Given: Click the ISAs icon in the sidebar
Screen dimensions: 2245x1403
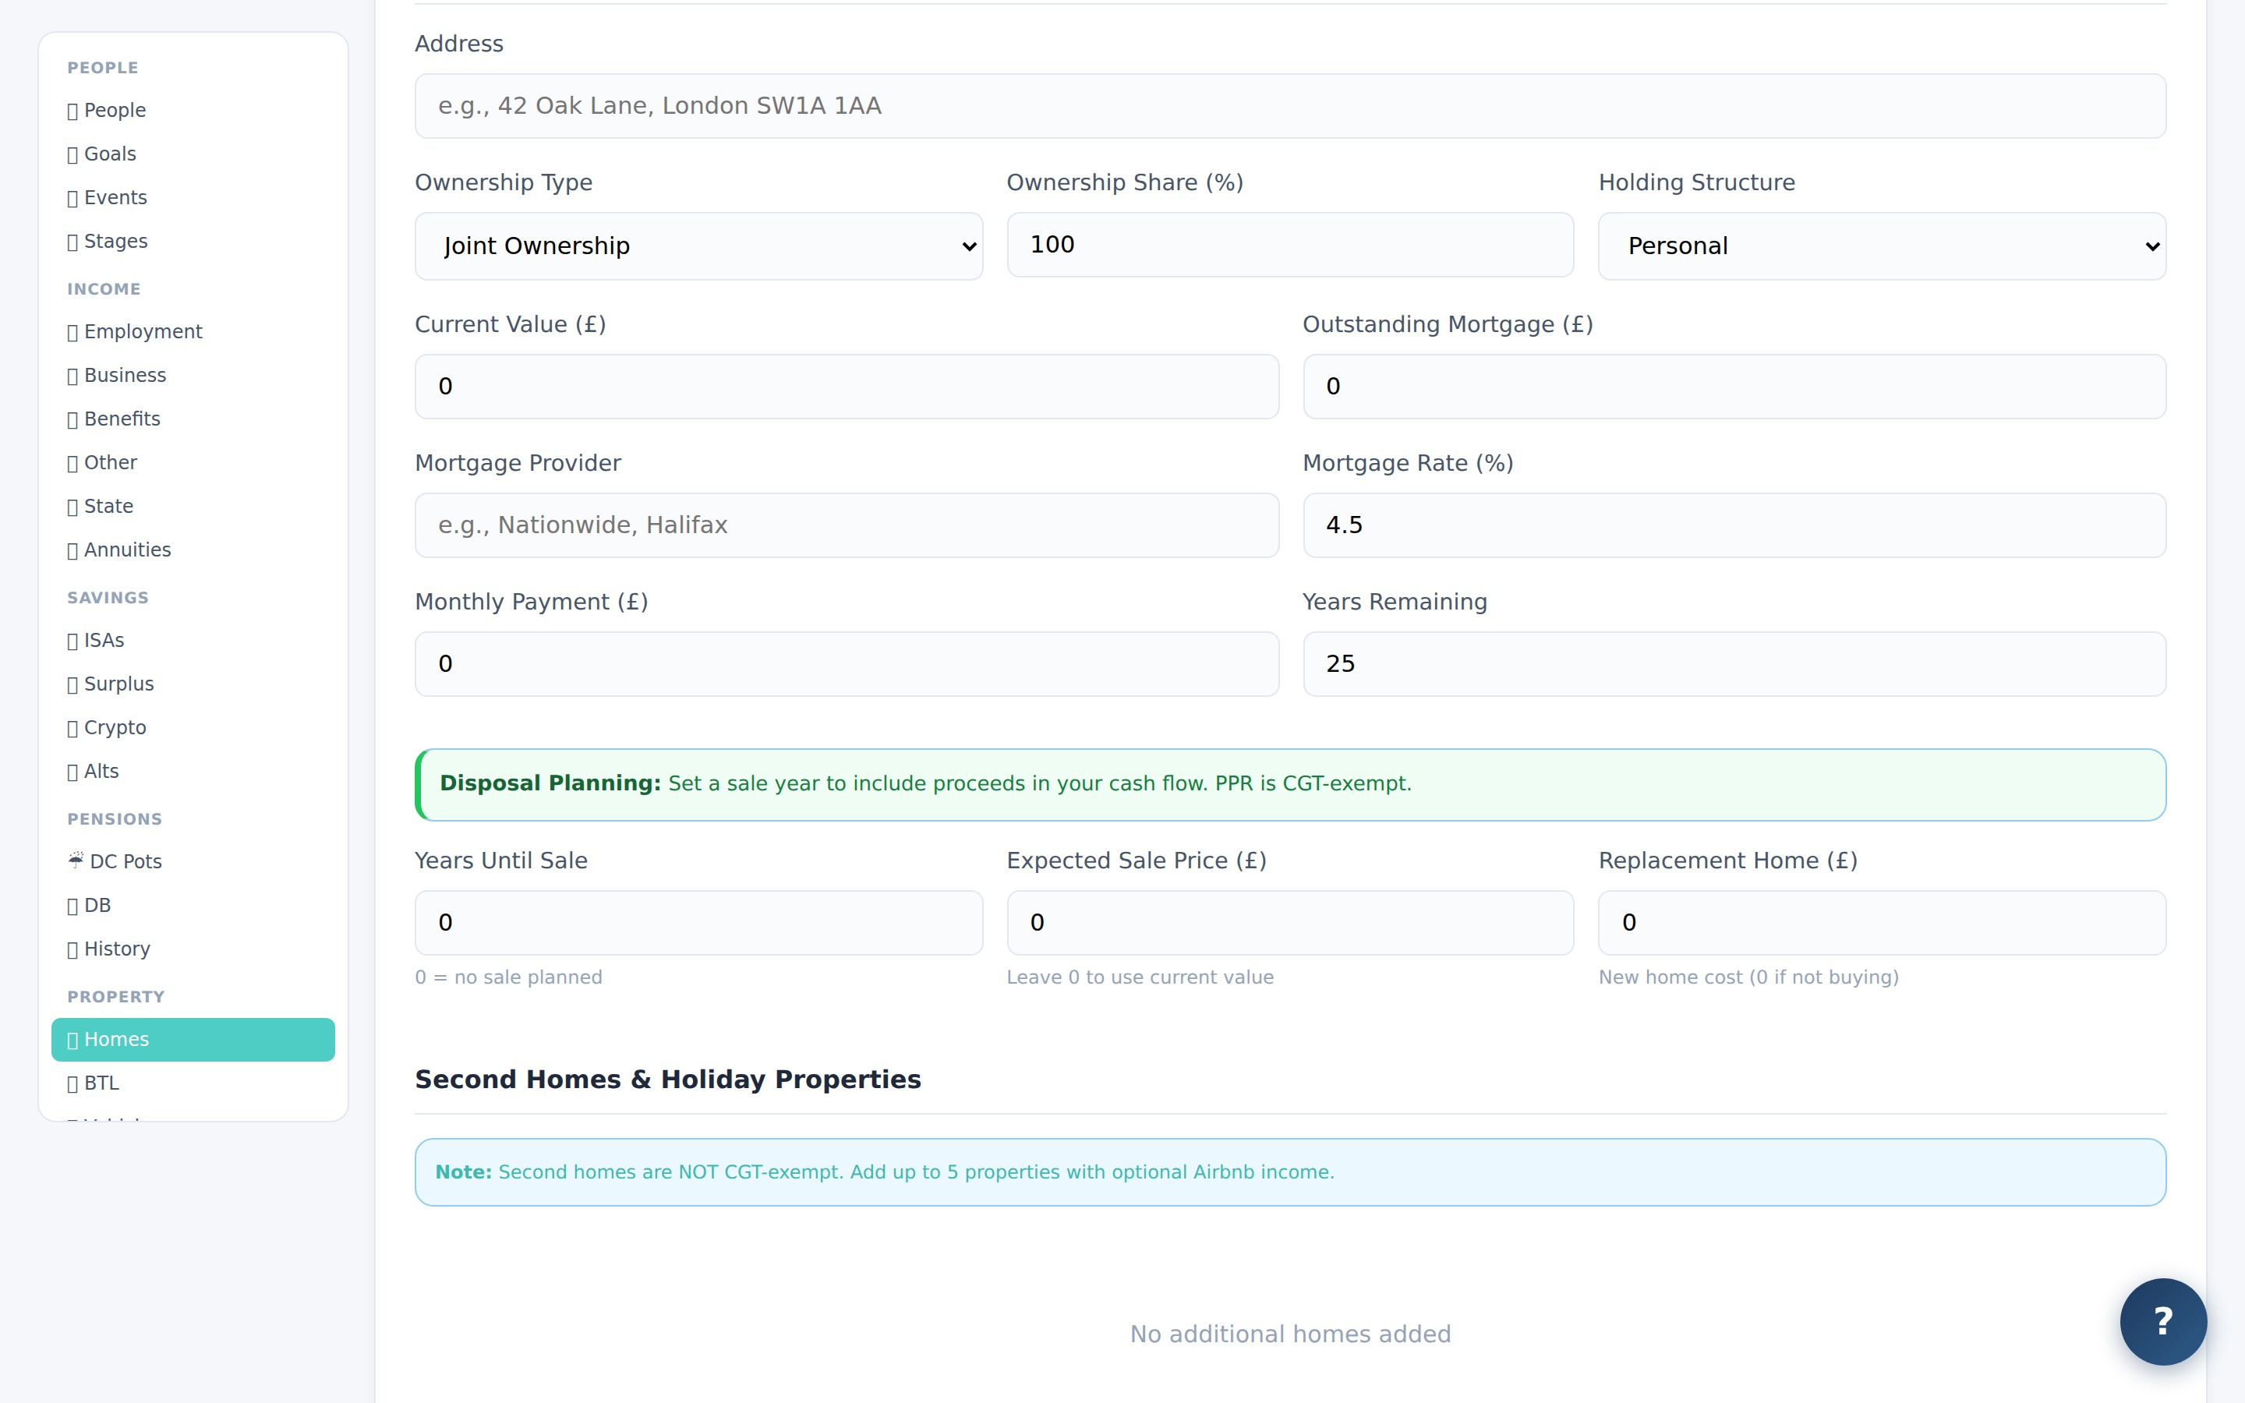Looking at the screenshot, I should pyautogui.click(x=74, y=640).
